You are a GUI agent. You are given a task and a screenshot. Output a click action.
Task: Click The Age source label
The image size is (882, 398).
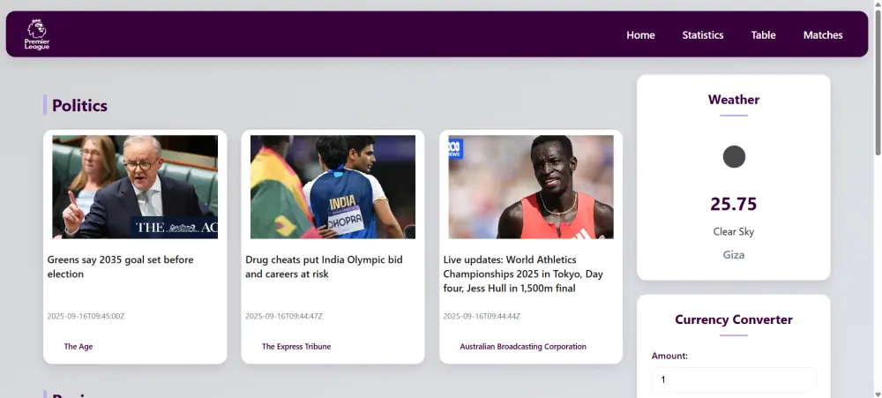tap(78, 347)
